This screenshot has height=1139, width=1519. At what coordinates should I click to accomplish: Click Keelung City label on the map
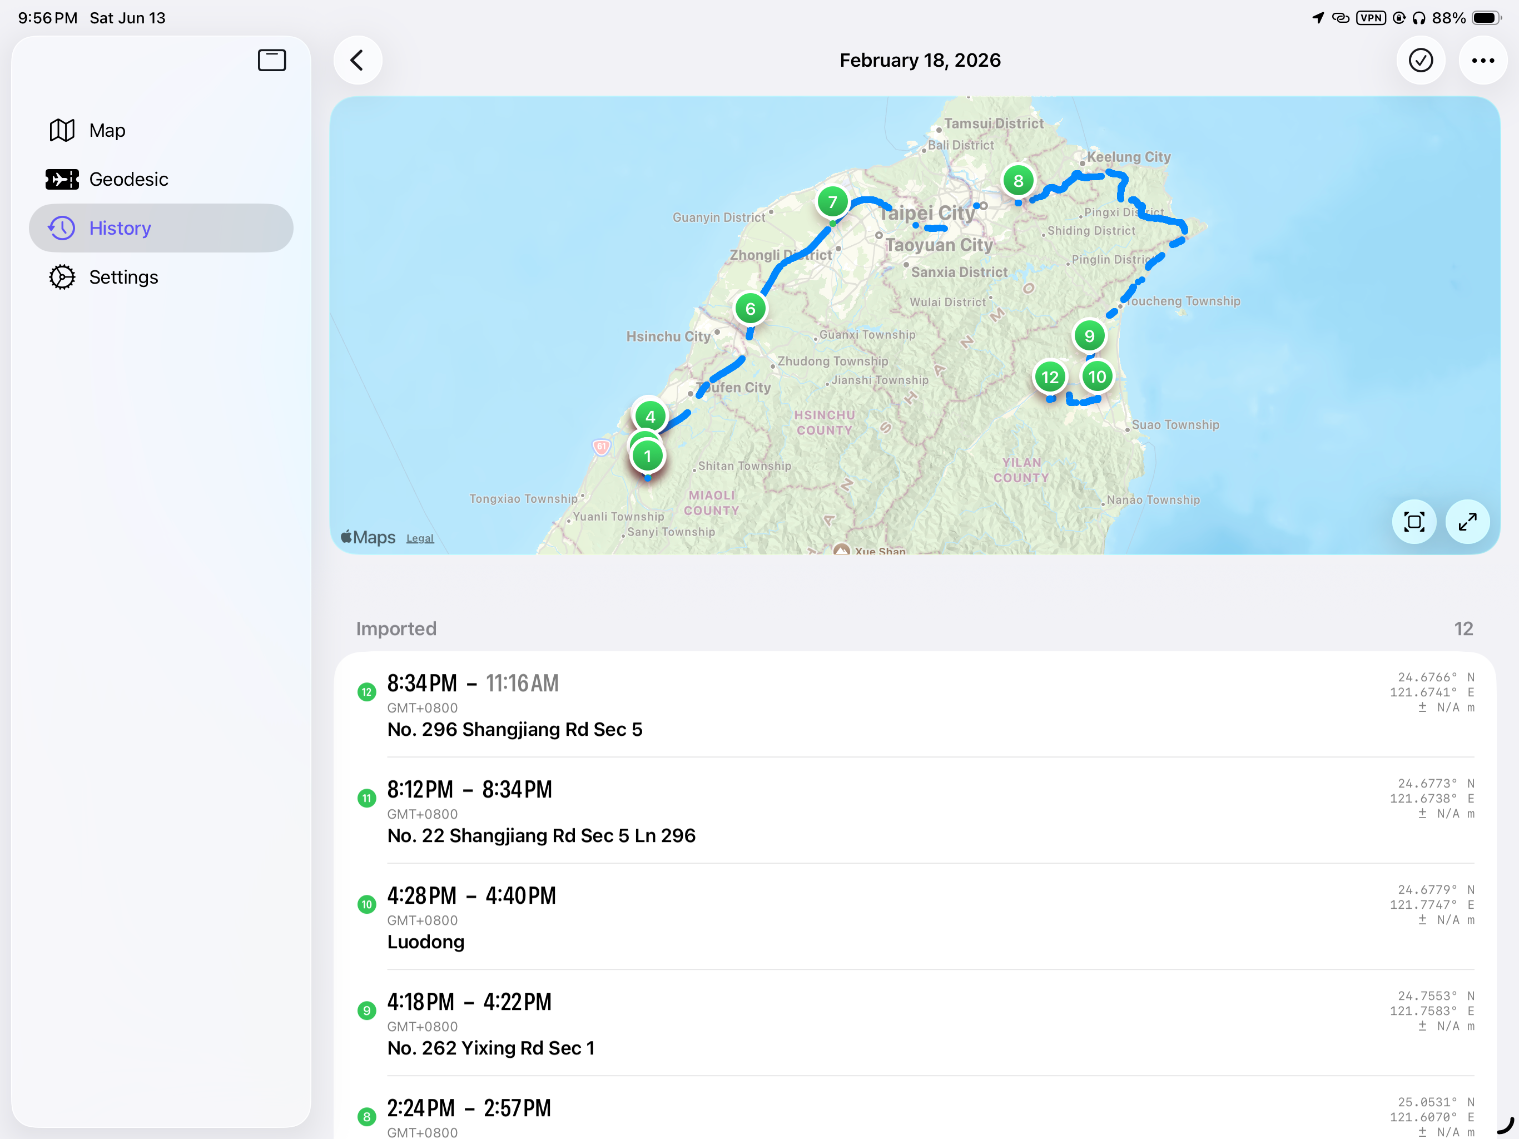point(1128,157)
